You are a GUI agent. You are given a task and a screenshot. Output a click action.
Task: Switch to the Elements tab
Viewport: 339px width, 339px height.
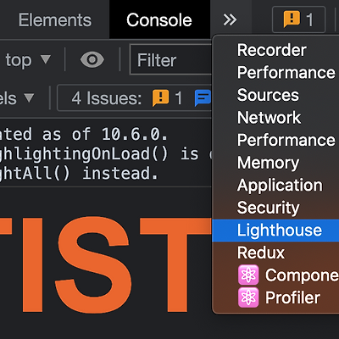(x=55, y=20)
